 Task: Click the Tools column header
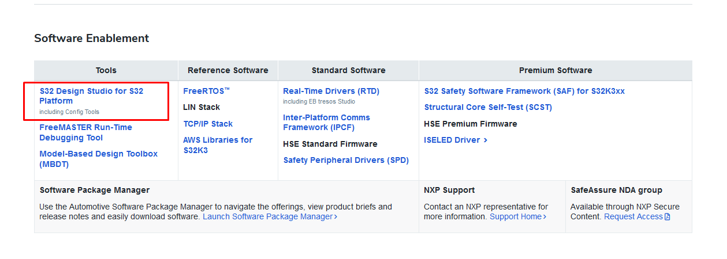click(x=106, y=70)
